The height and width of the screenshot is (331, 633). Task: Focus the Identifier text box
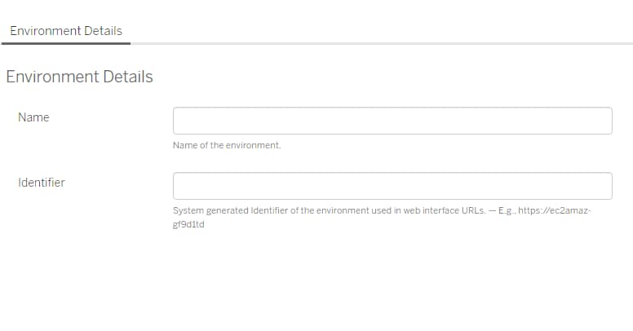[392, 186]
